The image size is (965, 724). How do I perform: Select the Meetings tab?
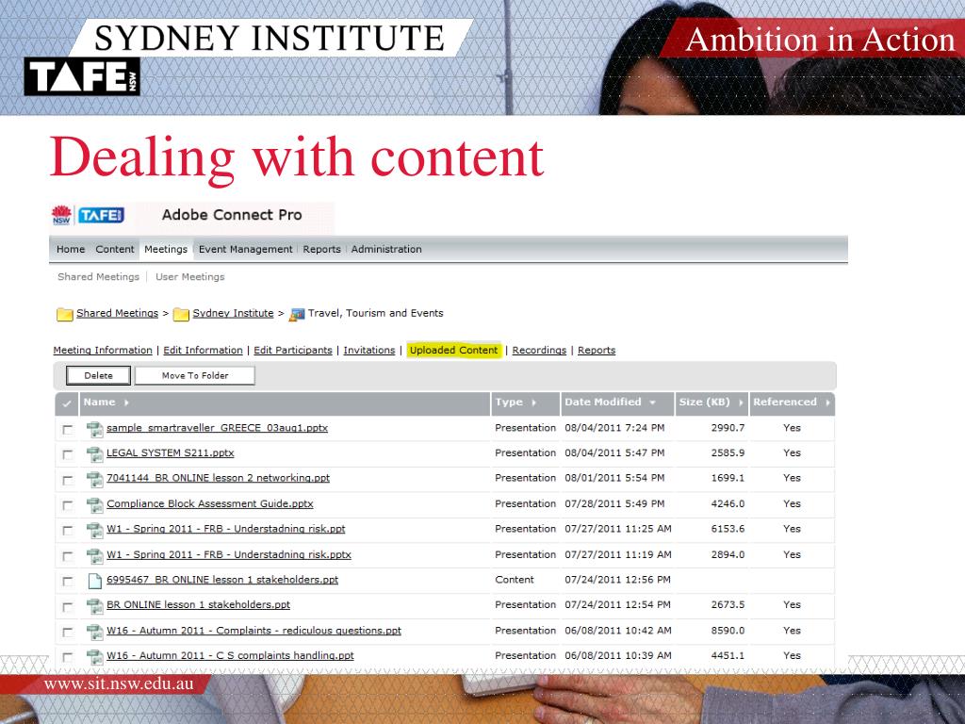tap(166, 249)
